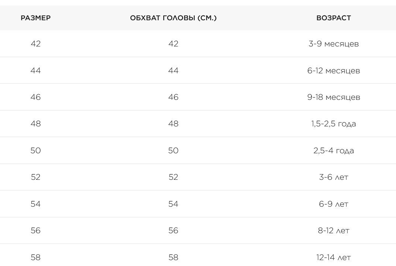Screen dimensions: 396x266
Task: Click the "9-18 месяцев" age cell
Action: pyautogui.click(x=334, y=97)
